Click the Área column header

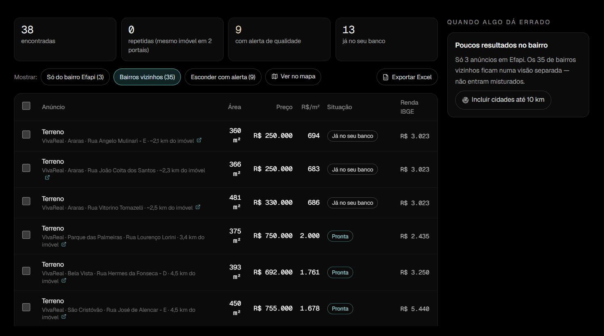point(234,107)
